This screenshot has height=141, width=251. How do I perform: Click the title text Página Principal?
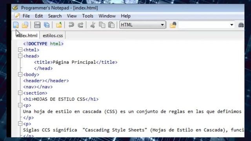coord(74,62)
